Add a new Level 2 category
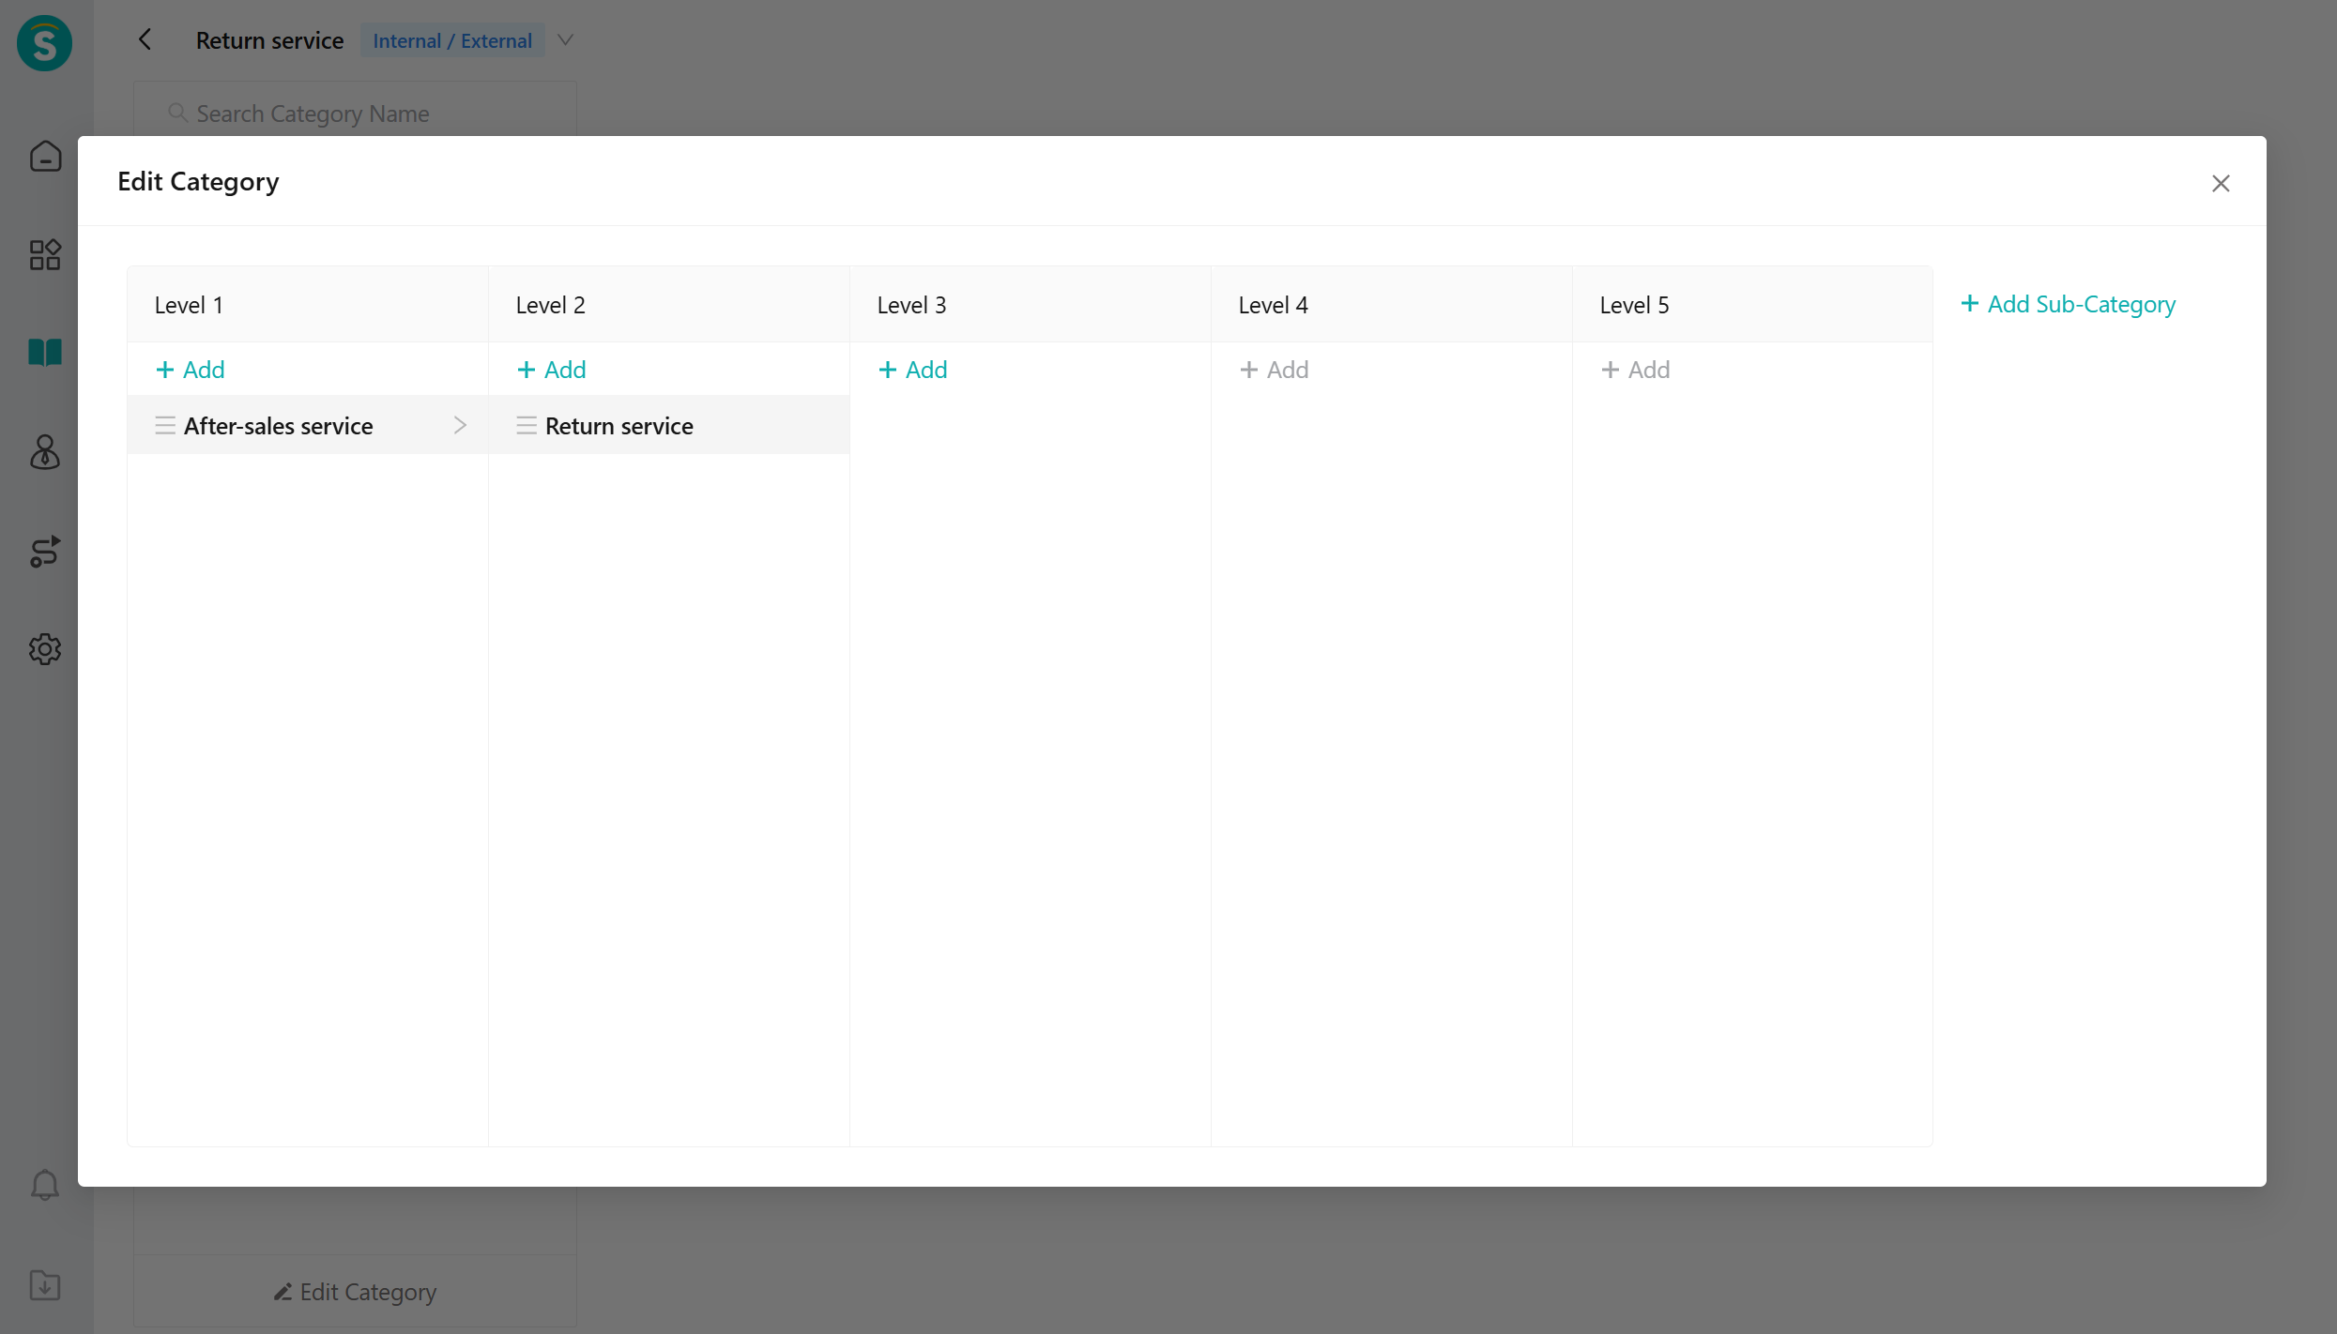The height and width of the screenshot is (1334, 2337). click(551, 370)
